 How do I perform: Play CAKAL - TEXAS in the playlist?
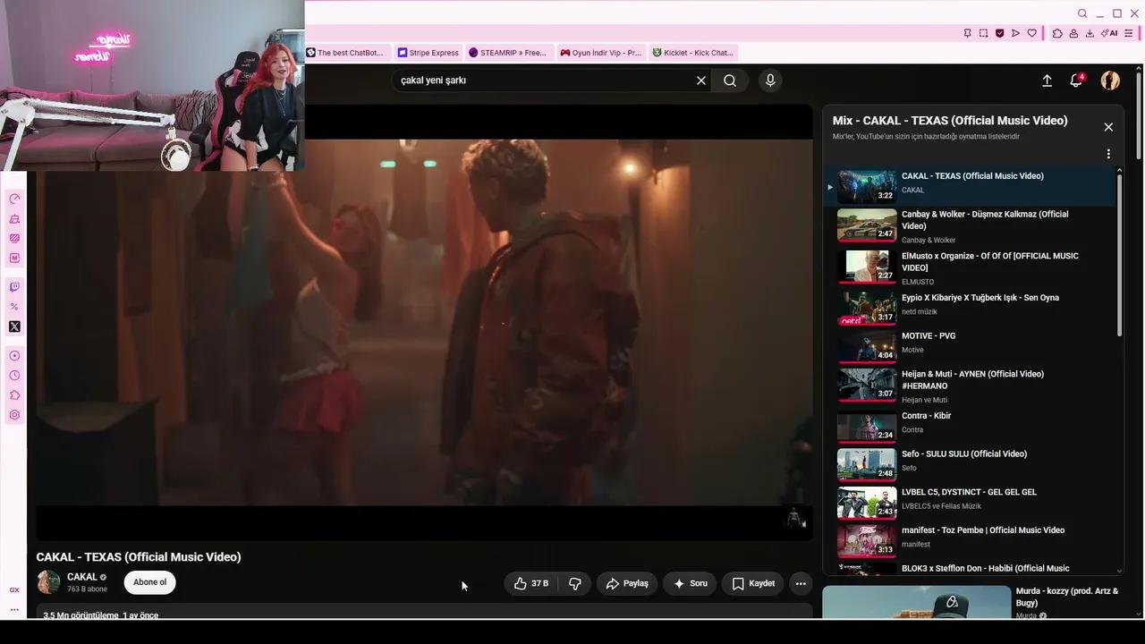[x=971, y=185]
